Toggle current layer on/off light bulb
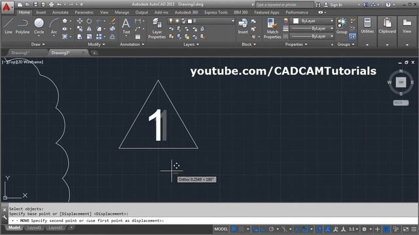Image resolution: width=419 pixels, height=235 pixels. pos(171,21)
